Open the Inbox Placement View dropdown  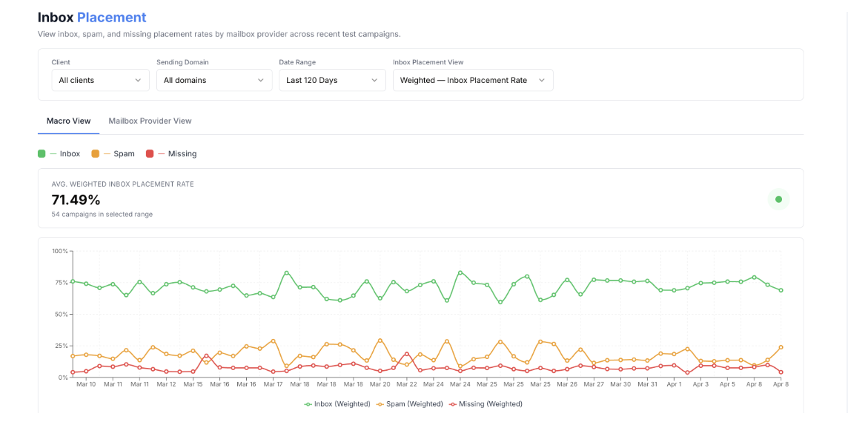(x=473, y=80)
